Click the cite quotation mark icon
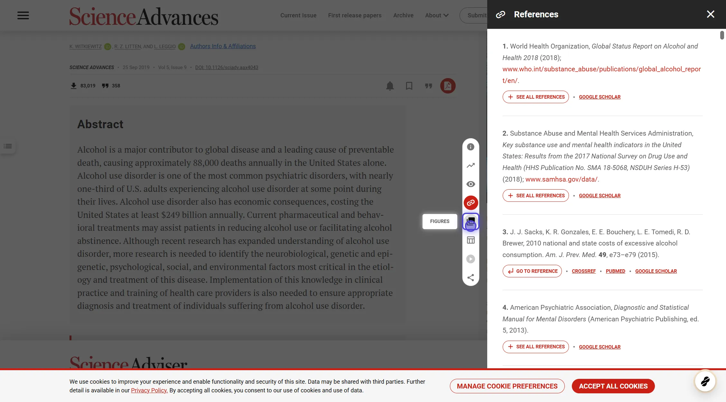 pos(428,86)
